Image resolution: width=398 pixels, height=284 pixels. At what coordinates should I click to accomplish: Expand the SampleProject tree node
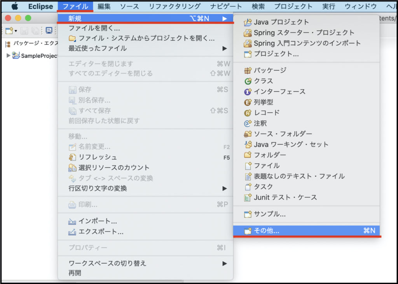(x=9, y=55)
